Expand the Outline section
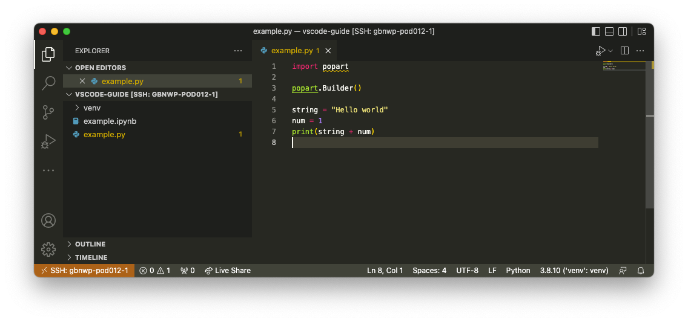Viewport: 688px width, 322px height. tap(90, 244)
